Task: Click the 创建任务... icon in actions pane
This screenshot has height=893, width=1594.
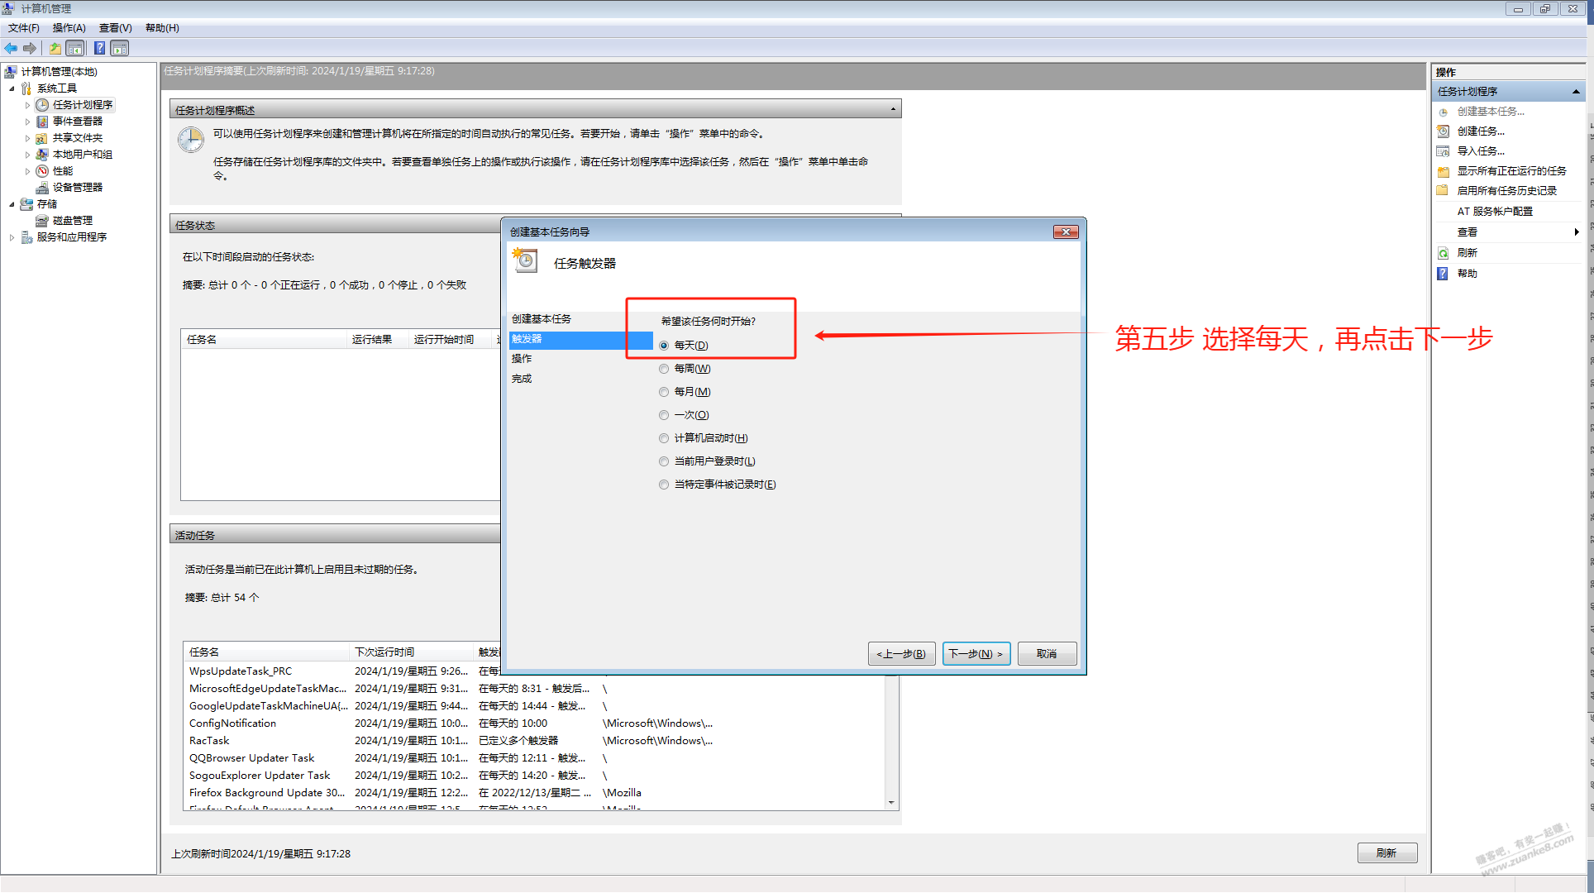Action: point(1443,131)
